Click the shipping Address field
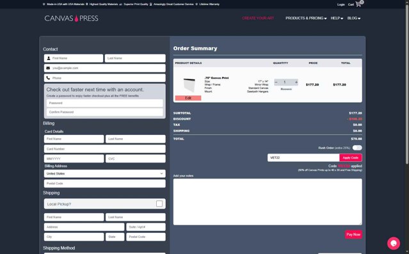 click(x=84, y=227)
